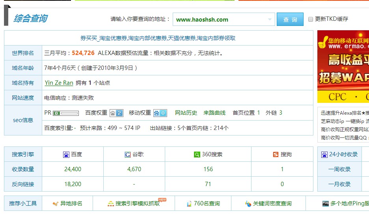Click 360搜索 backlink count 71
Viewport: 369px width, 214px height.
[208, 184]
